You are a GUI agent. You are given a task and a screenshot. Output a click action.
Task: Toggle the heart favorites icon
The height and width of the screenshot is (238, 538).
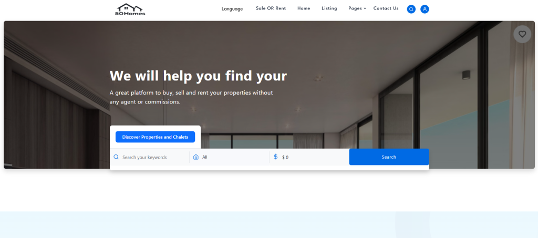click(522, 34)
